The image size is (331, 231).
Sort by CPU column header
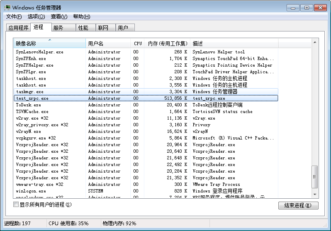pos(138,43)
